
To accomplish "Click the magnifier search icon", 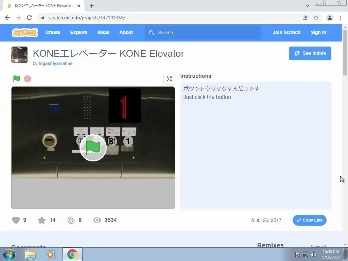I will [152, 33].
